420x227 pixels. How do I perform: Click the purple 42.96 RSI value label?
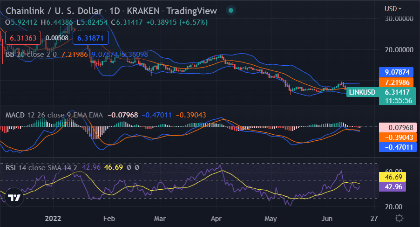396,187
